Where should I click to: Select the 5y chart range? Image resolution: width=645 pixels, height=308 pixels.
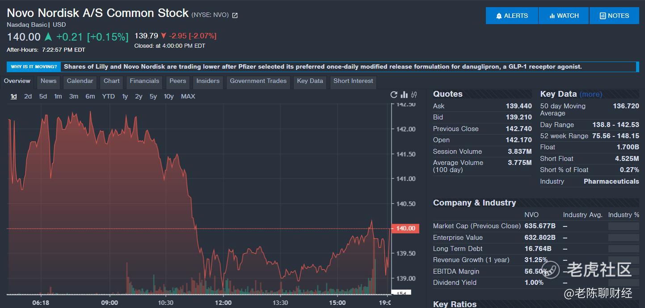tap(153, 96)
